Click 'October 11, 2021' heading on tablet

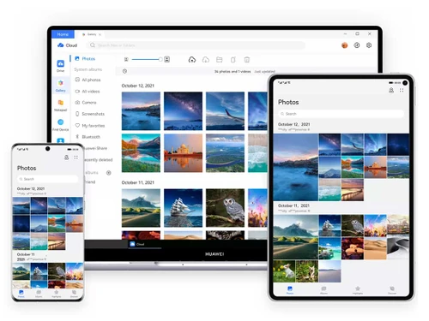(293, 205)
